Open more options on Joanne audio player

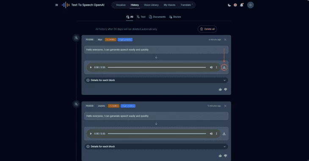(216, 133)
